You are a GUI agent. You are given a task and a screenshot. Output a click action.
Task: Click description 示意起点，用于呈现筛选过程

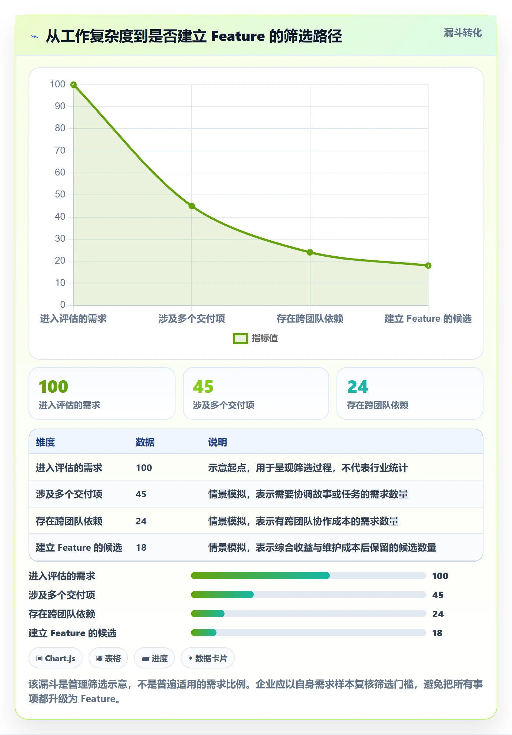point(270,468)
